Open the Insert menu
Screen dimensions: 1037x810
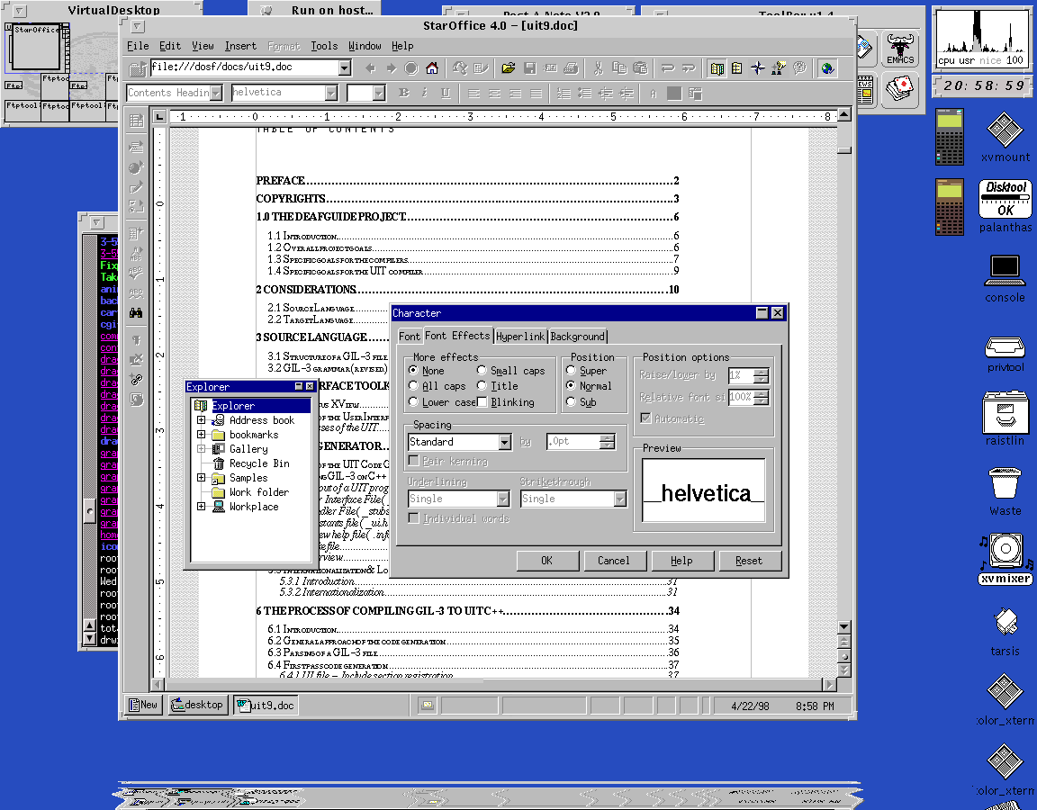pyautogui.click(x=240, y=46)
